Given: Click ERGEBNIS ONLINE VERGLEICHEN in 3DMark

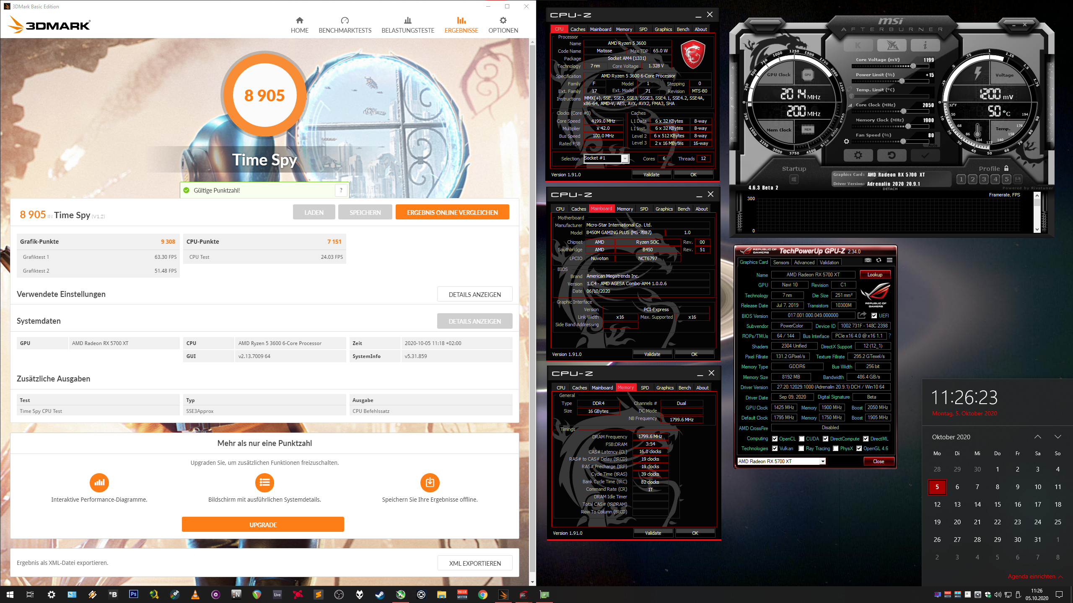Looking at the screenshot, I should [x=452, y=212].
